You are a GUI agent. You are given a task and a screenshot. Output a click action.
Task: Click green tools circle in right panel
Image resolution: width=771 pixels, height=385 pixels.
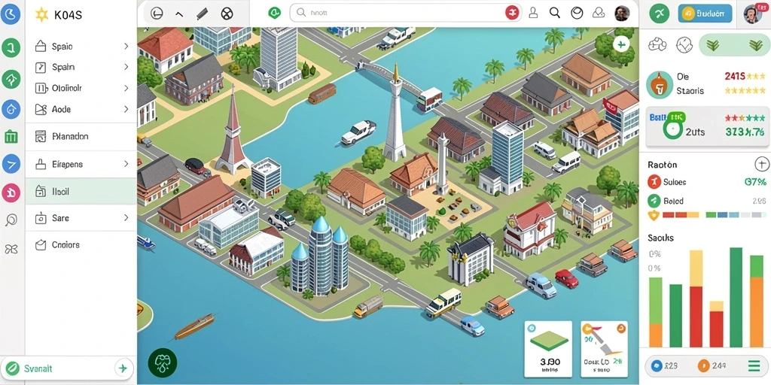tap(659, 14)
